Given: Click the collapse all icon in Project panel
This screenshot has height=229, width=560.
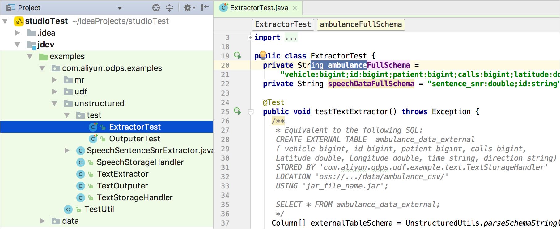Looking at the screenshot, I should [169, 8].
